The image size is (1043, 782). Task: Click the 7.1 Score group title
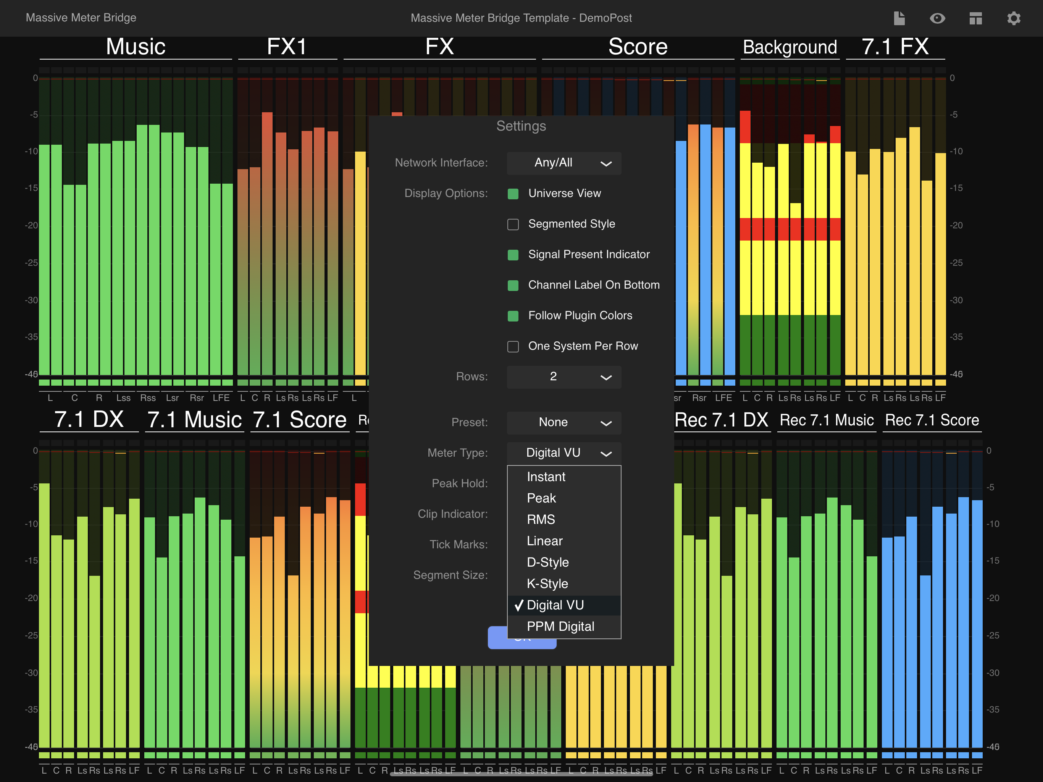coord(299,419)
